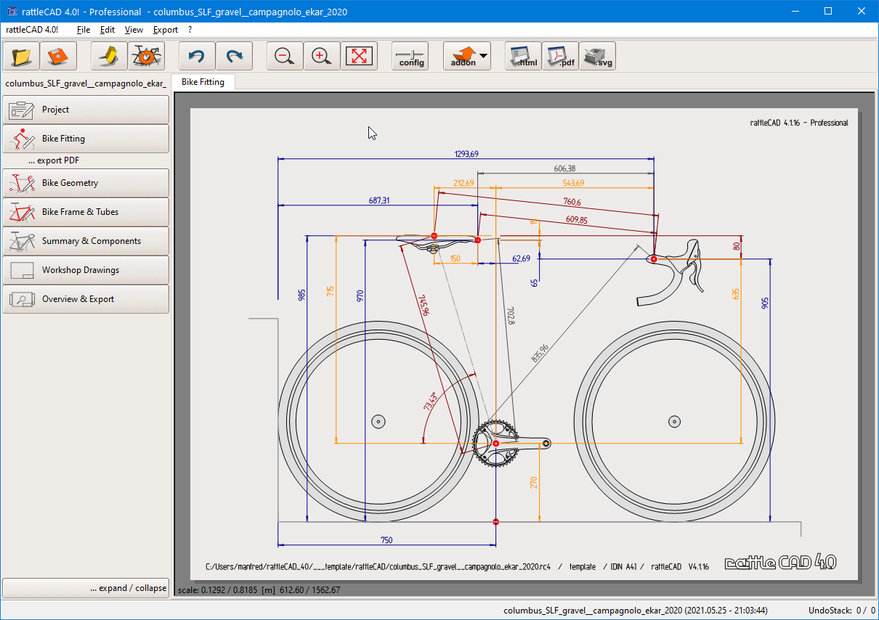Open the Bike Fitting section in sidebar
Screen dimensions: 879x620
click(86, 139)
